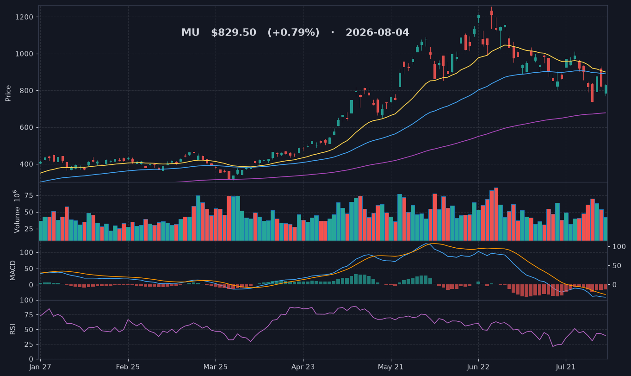The image size is (631, 376).
Task: Click the Mar 25 date label
Action: pyautogui.click(x=216, y=367)
